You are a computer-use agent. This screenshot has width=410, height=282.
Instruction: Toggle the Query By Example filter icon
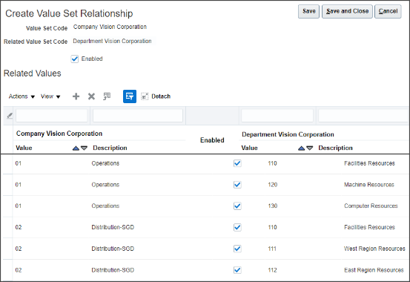pyautogui.click(x=130, y=96)
